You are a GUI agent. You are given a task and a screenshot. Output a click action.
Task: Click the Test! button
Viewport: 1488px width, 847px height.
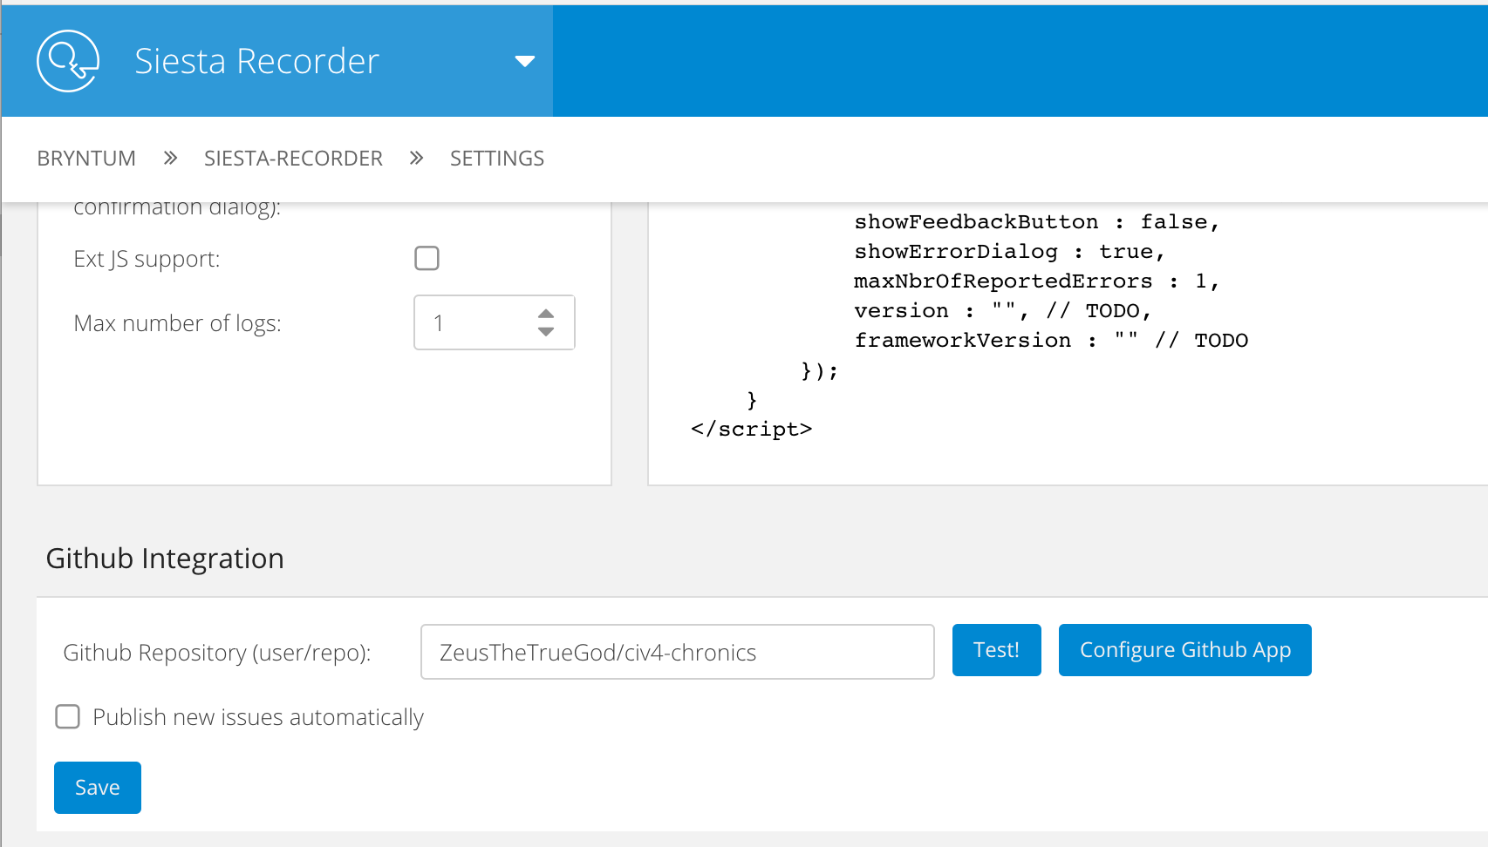(x=997, y=650)
